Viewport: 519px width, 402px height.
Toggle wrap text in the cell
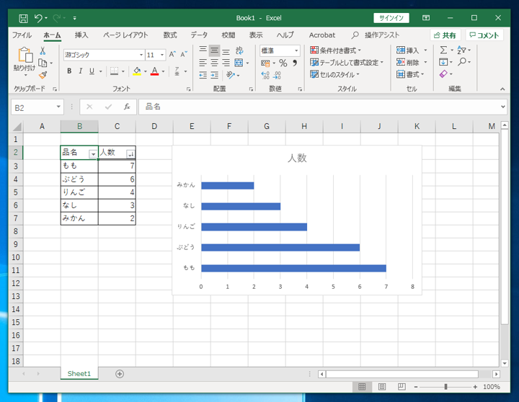pos(239,50)
